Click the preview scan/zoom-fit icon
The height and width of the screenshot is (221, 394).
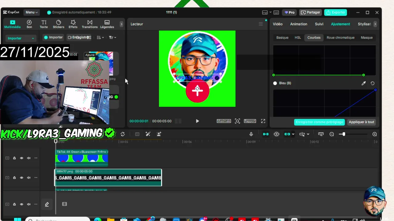point(237,121)
